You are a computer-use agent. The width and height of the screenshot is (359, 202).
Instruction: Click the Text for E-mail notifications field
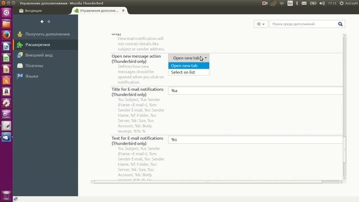coord(256,140)
